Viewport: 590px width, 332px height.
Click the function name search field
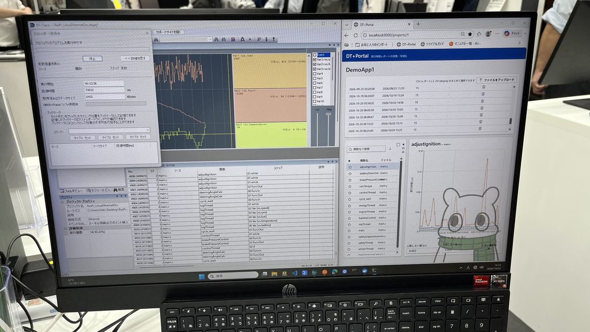click(x=366, y=149)
